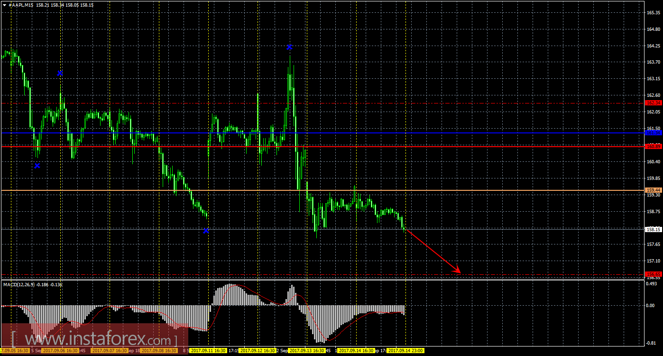Click the blue X marker under the Sept 5 low
Screen dimensions: 663x356
click(x=37, y=166)
